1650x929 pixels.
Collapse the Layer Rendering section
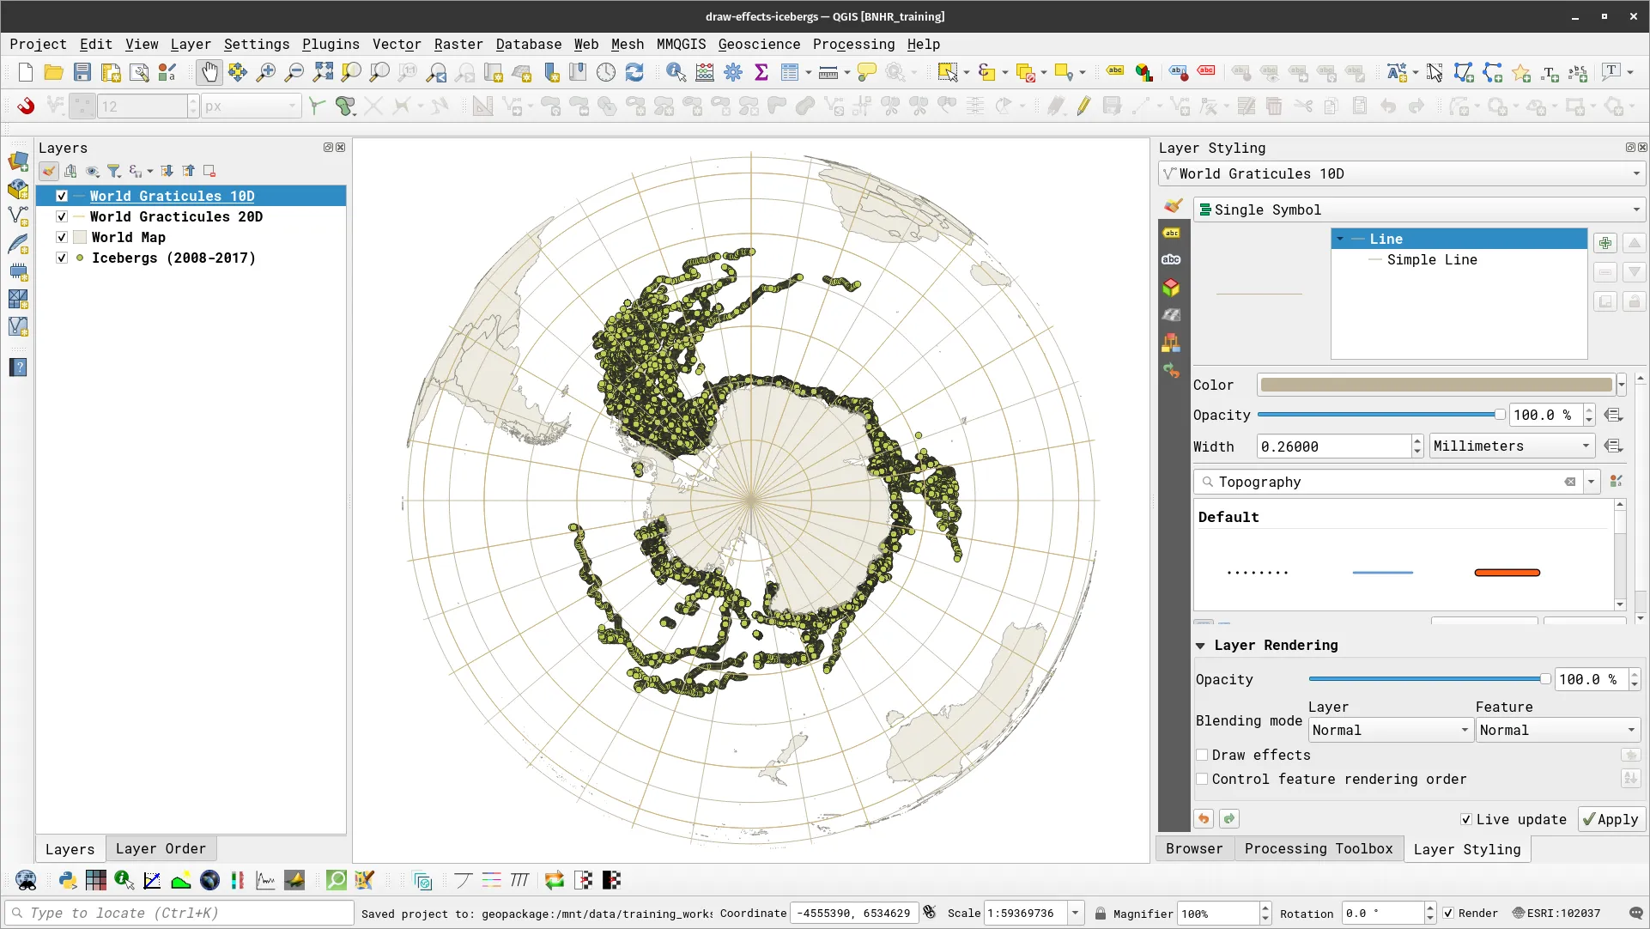1201,645
